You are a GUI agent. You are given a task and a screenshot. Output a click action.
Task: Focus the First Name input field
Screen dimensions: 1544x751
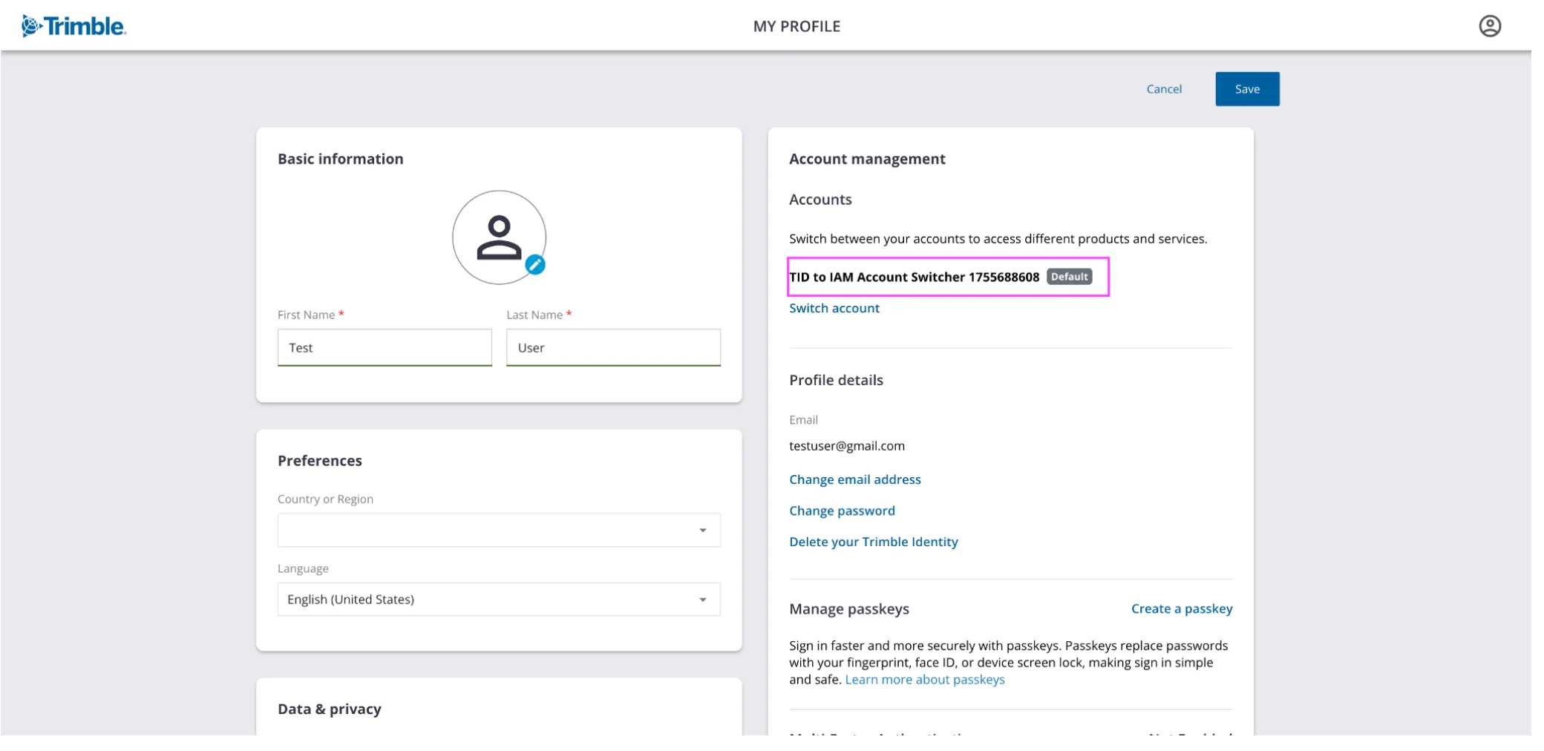[385, 347]
